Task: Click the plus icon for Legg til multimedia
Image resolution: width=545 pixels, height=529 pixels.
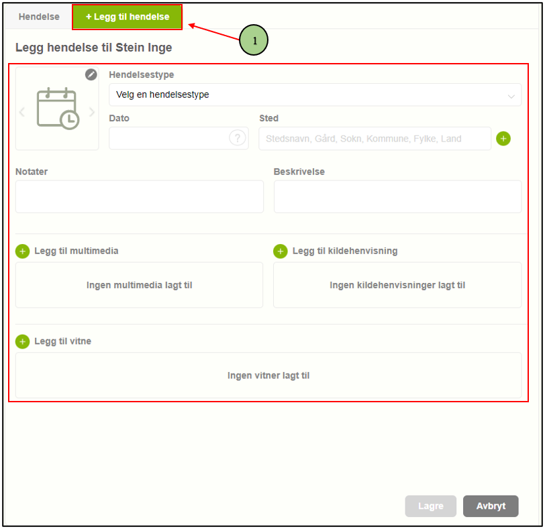Action: click(x=22, y=251)
